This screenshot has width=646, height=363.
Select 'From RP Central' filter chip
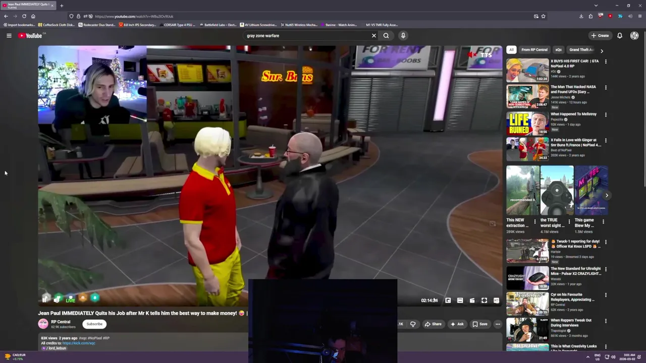coord(534,49)
